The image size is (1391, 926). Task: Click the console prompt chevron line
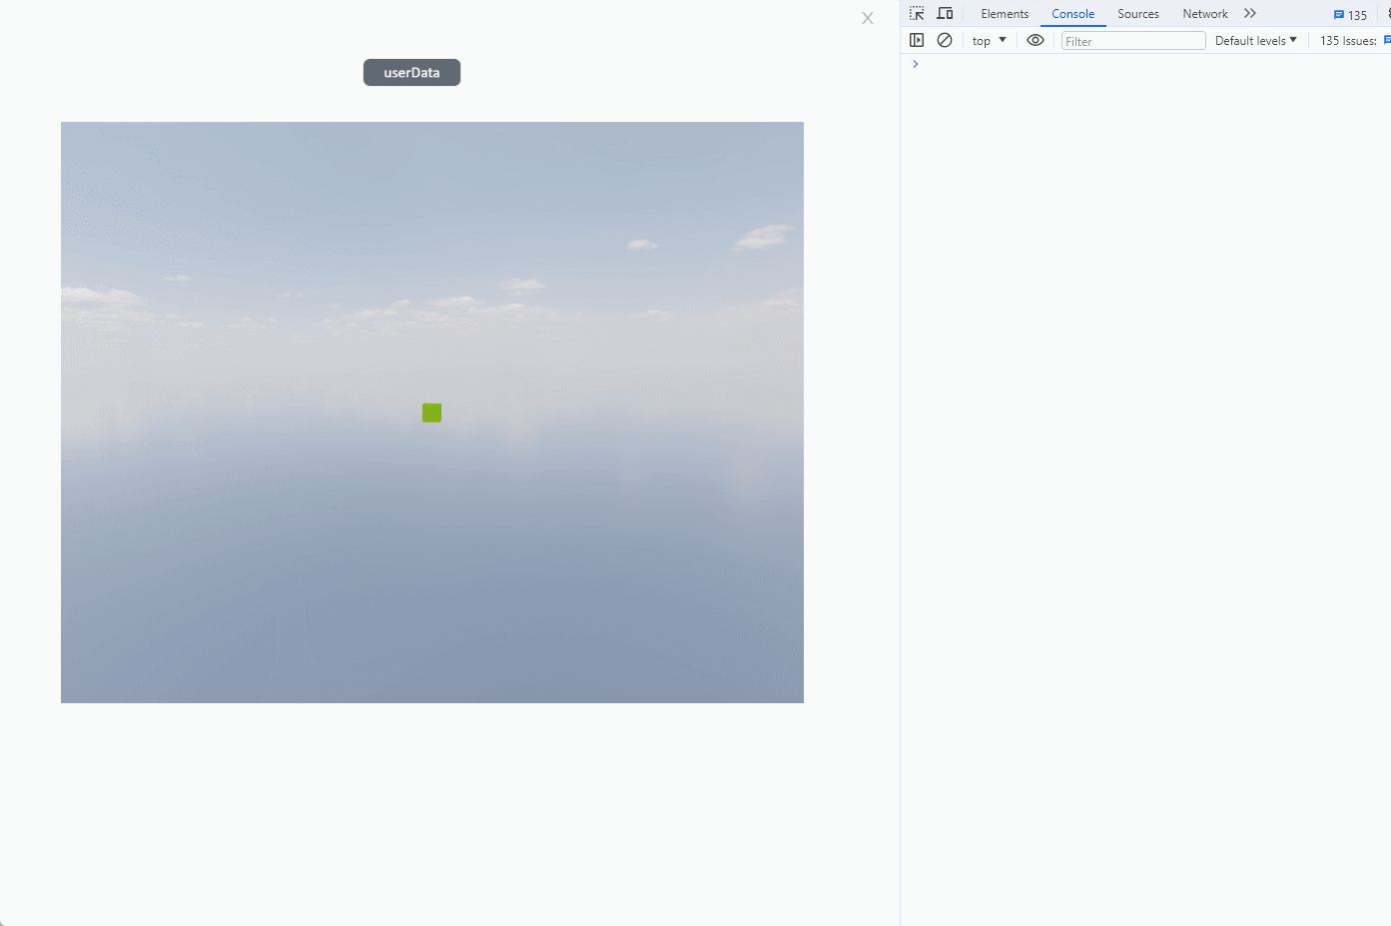pyautogui.click(x=1098, y=64)
